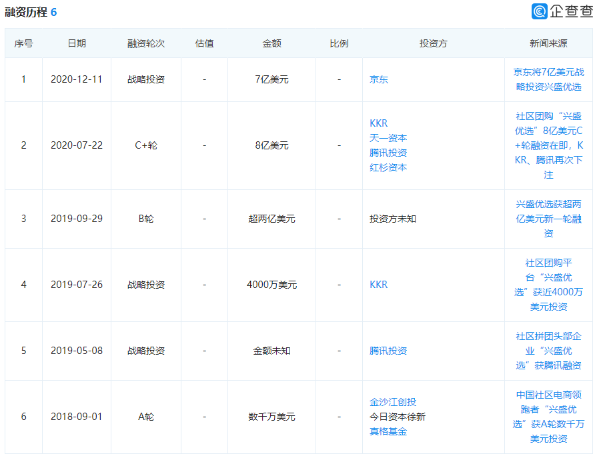The image size is (599, 458).
Task: Select the date 2019-09-29 cell
Action: point(77,219)
